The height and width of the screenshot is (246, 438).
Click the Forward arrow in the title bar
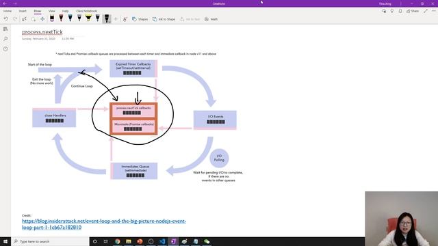click(x=15, y=3)
